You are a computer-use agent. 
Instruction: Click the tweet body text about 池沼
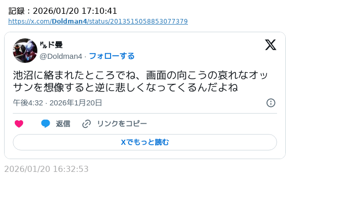point(140,75)
